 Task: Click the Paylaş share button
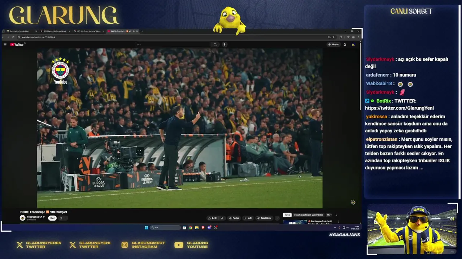pos(234,218)
